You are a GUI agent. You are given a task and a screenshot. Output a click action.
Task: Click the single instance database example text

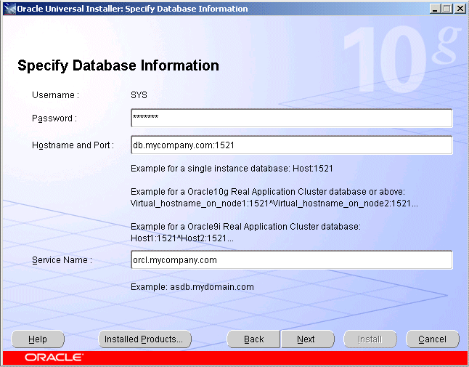tap(232, 168)
